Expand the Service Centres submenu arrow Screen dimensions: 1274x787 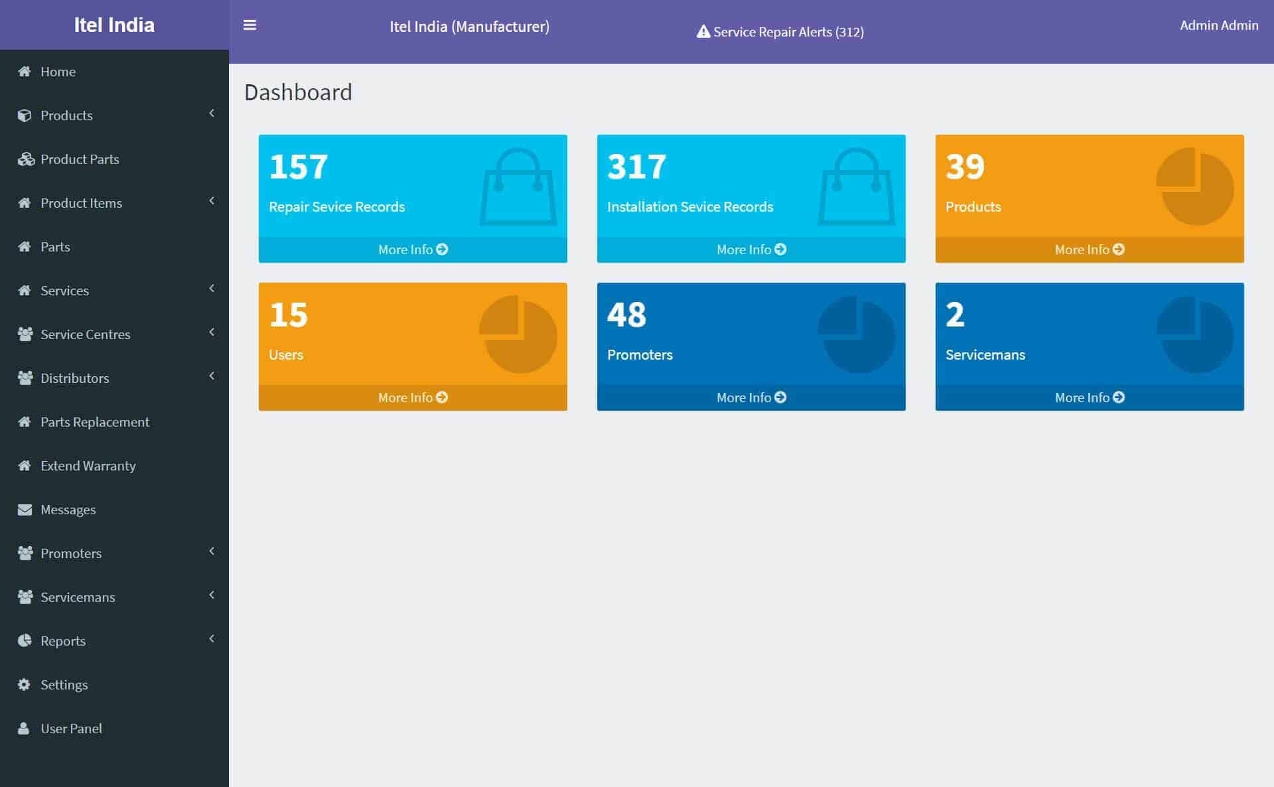pos(212,332)
